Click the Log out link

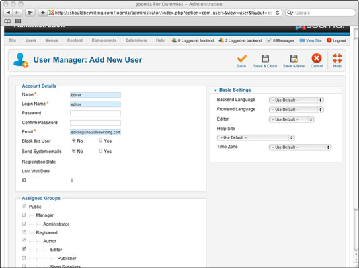click(340, 40)
